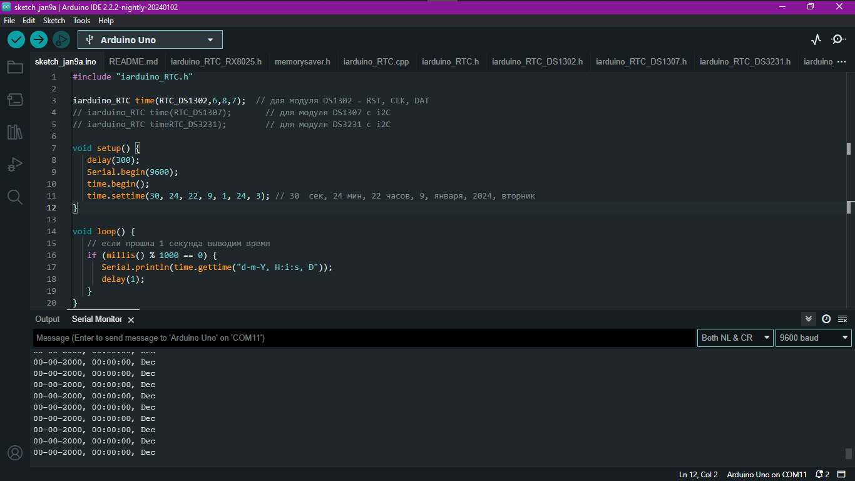Switch to the iarduino_RTC.h tab

point(451,61)
